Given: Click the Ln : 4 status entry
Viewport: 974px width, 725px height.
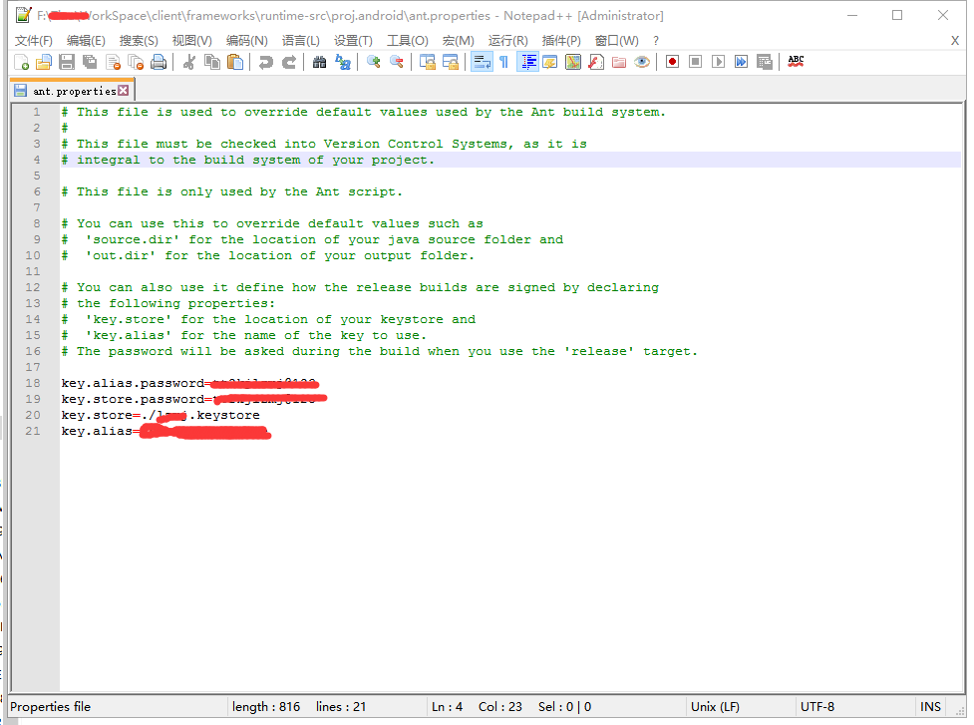Looking at the screenshot, I should pyautogui.click(x=448, y=707).
